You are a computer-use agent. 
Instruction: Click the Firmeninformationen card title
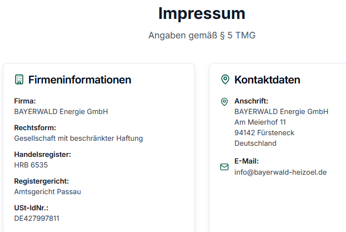(x=79, y=80)
